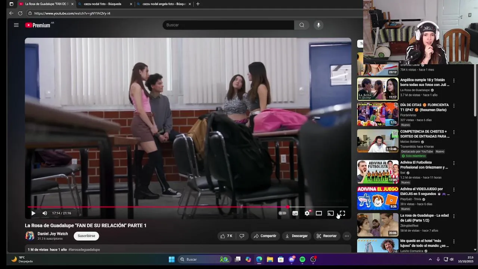This screenshot has height=269, width=478.
Task: Launch Copilot from the taskbar
Action: (x=248, y=259)
